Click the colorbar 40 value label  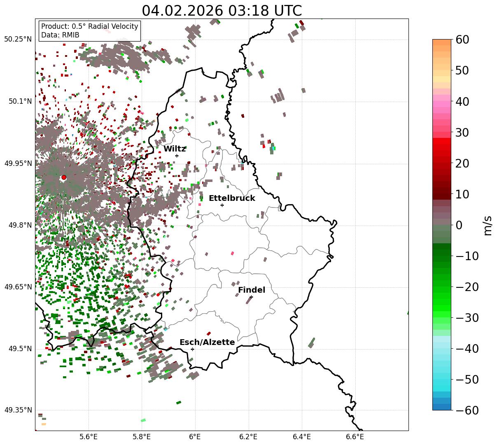click(x=462, y=101)
